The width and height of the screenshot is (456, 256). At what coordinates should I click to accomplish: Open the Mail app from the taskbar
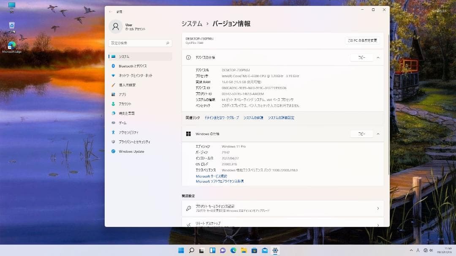coord(265,250)
